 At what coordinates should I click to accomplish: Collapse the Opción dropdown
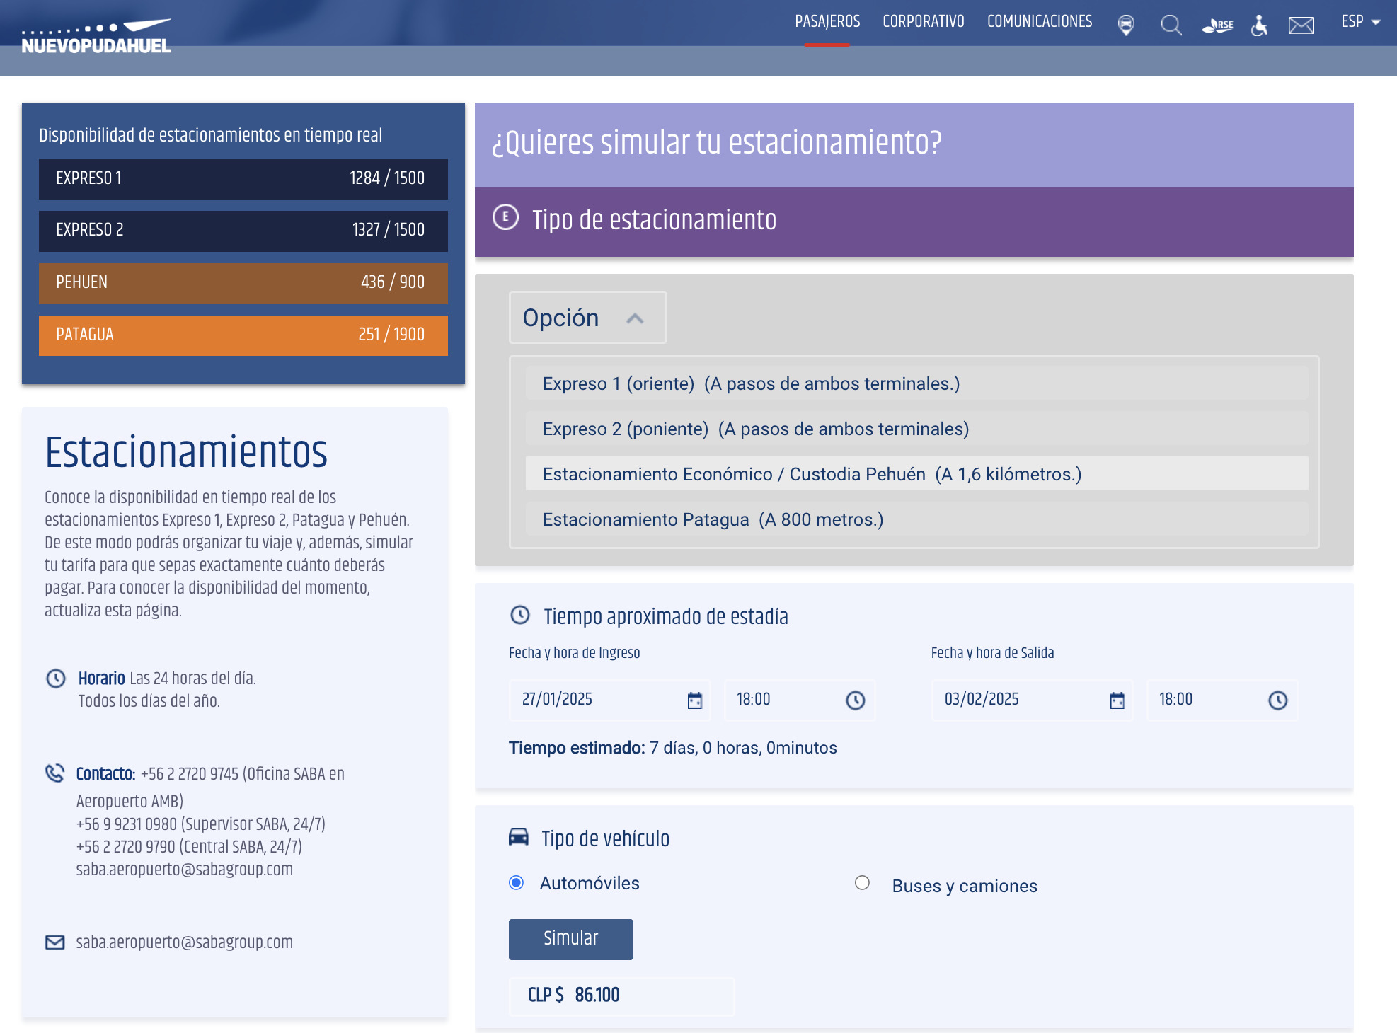pyautogui.click(x=587, y=318)
